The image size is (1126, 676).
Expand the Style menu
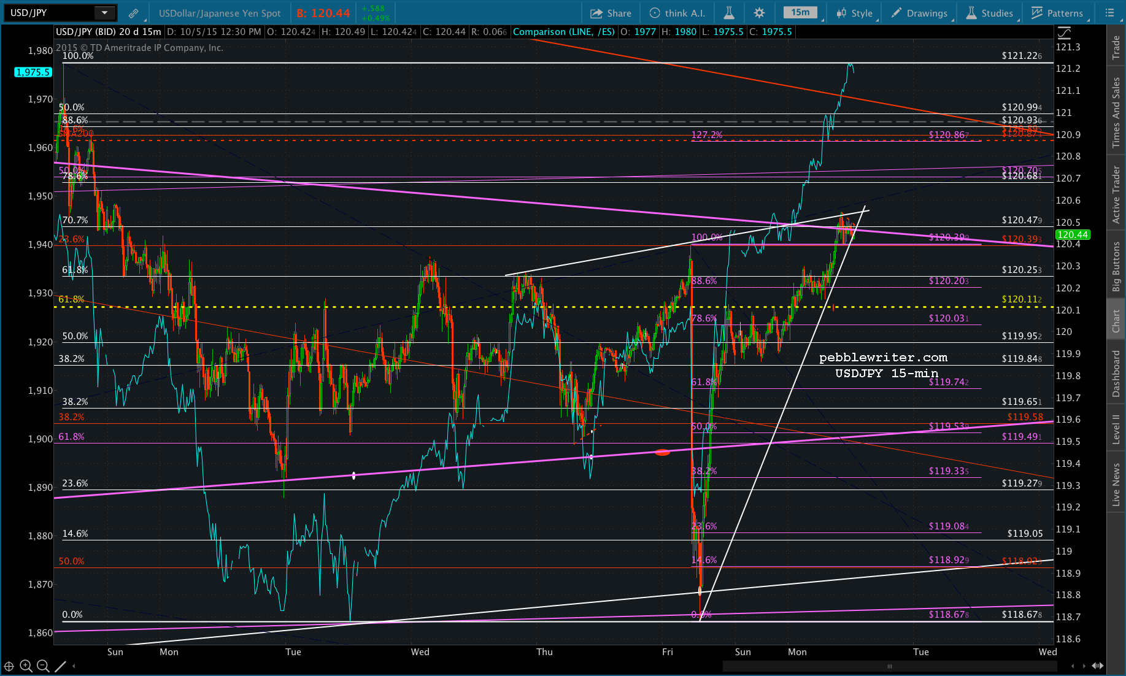coord(854,13)
